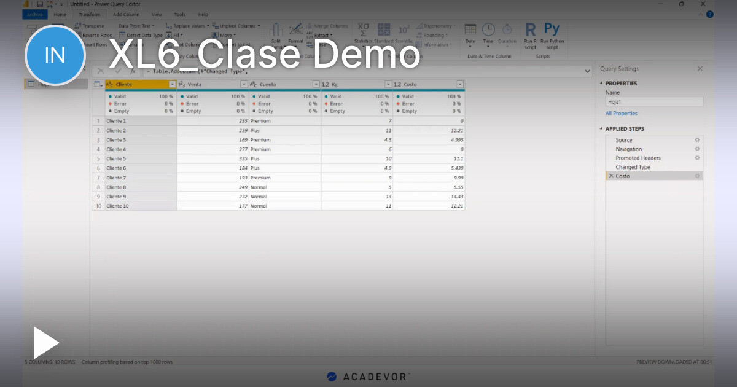Open the Information dropdown
Image resolution: width=737 pixels, height=387 pixels.
[x=434, y=44]
